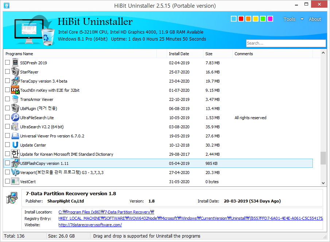
Task: Enable the TransArmor Viewer checkbox
Action: (x=7, y=99)
